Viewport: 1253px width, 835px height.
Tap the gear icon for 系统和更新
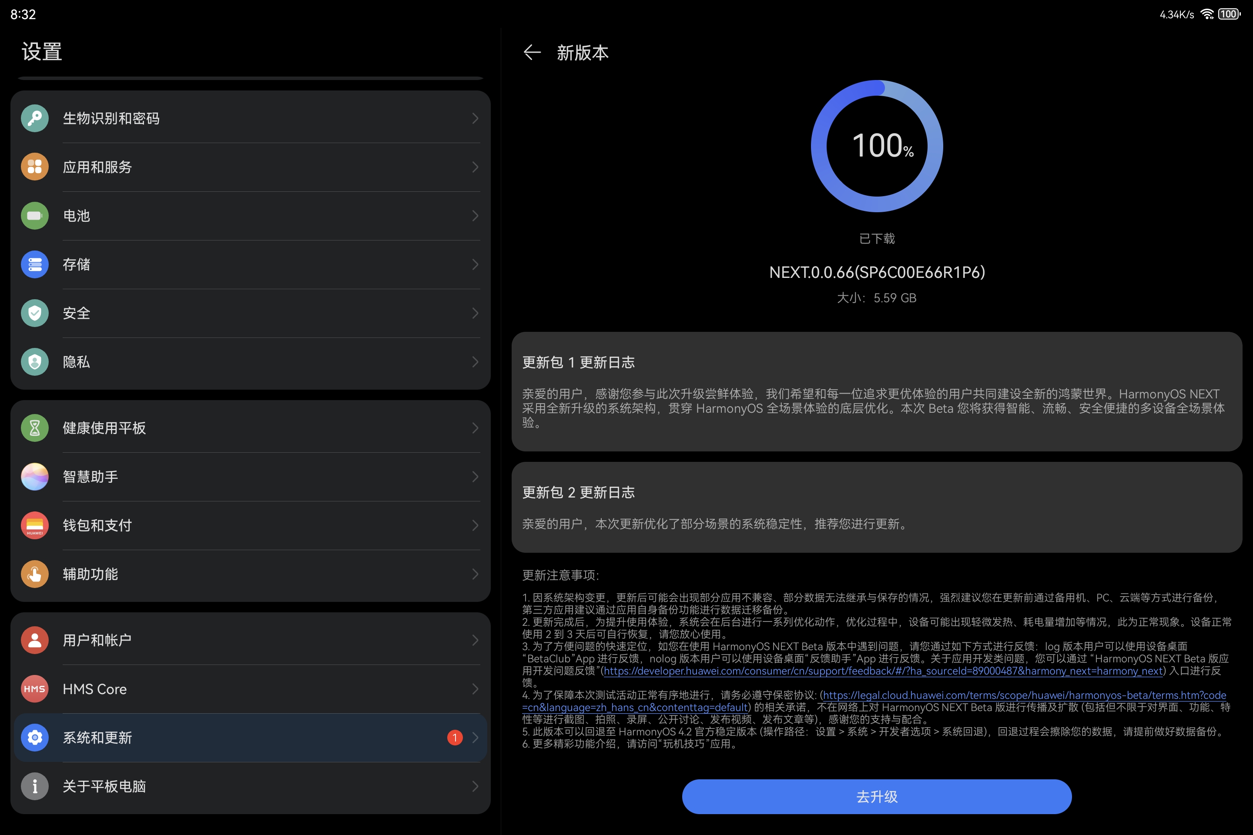[35, 738]
